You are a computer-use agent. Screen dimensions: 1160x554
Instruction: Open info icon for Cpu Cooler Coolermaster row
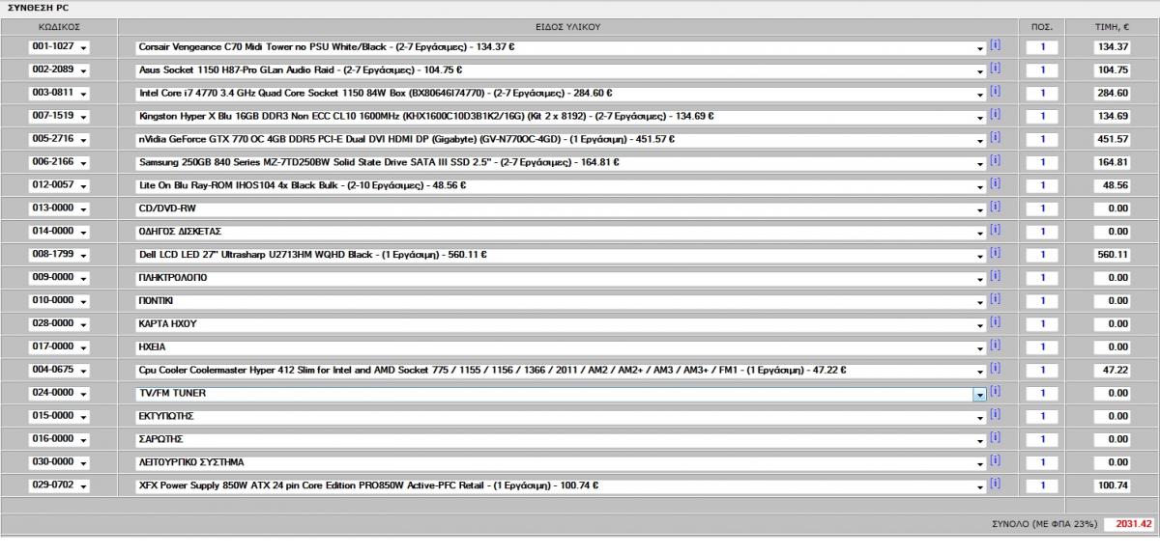(996, 370)
